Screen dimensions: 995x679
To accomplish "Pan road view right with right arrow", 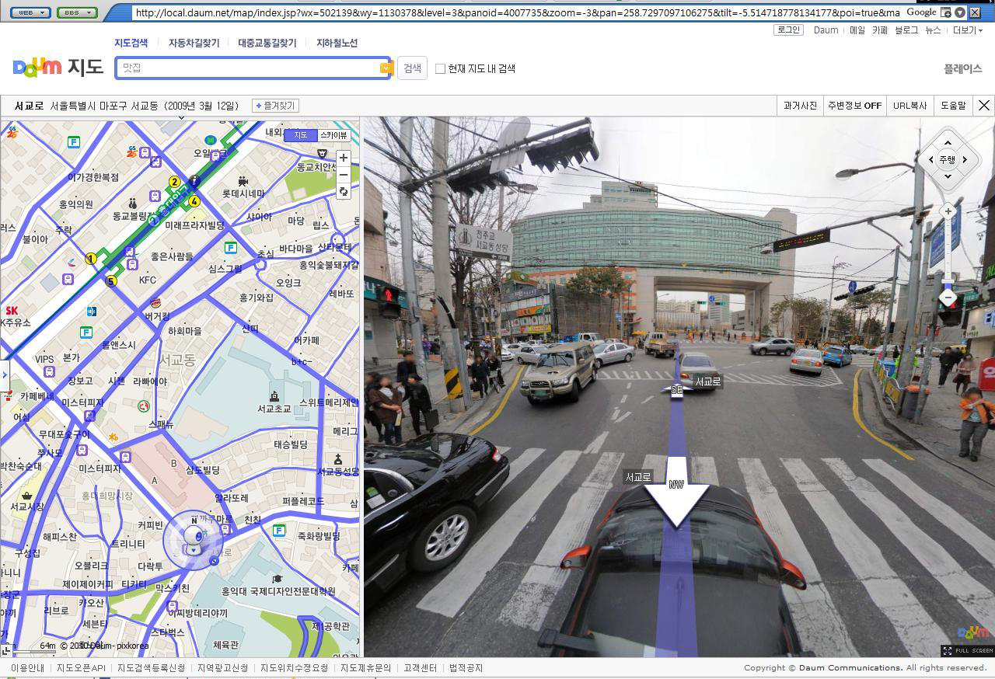I will click(965, 160).
